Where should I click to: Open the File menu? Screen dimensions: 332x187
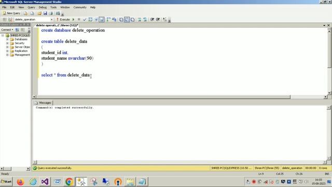pyautogui.click(x=4, y=7)
